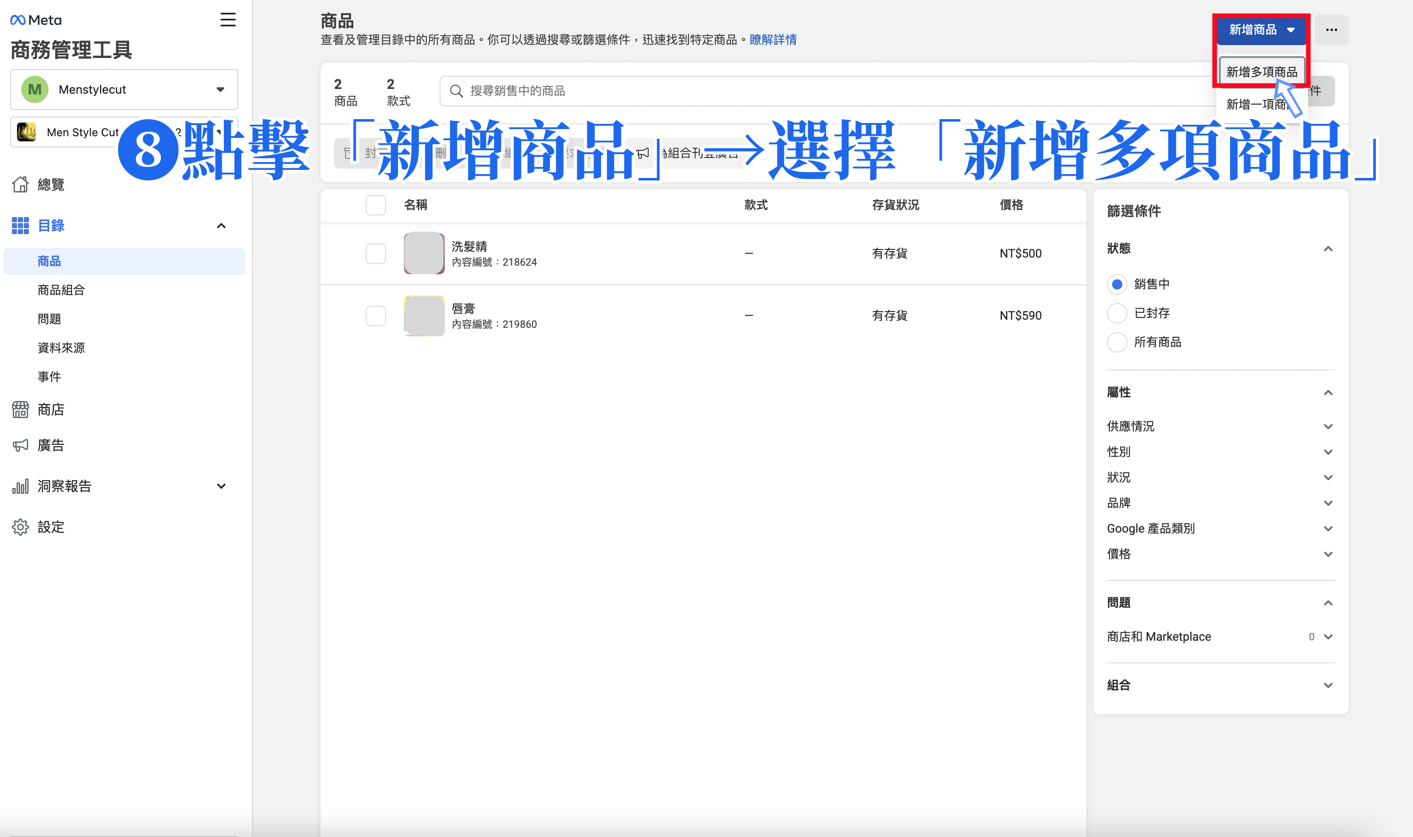This screenshot has width=1413, height=837.
Task: Click the Meta logo
Action: click(36, 20)
